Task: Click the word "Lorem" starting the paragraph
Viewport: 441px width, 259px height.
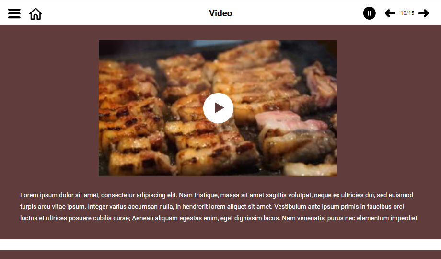Action: (29, 195)
